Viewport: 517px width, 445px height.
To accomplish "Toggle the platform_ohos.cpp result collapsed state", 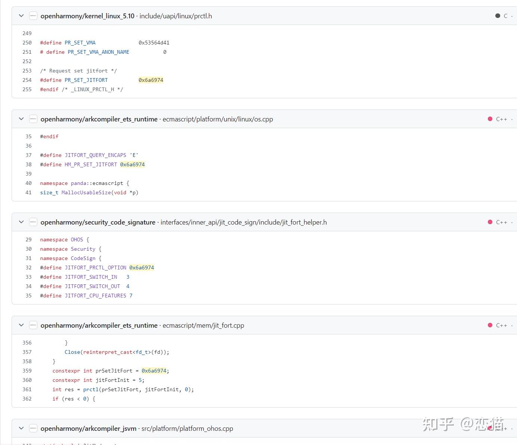I will coord(21,428).
